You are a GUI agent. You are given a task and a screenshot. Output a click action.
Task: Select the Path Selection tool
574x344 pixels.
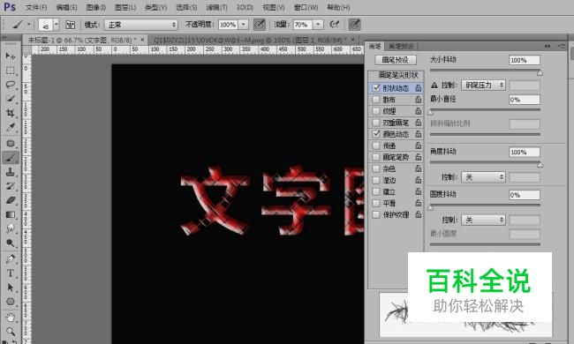[11, 288]
